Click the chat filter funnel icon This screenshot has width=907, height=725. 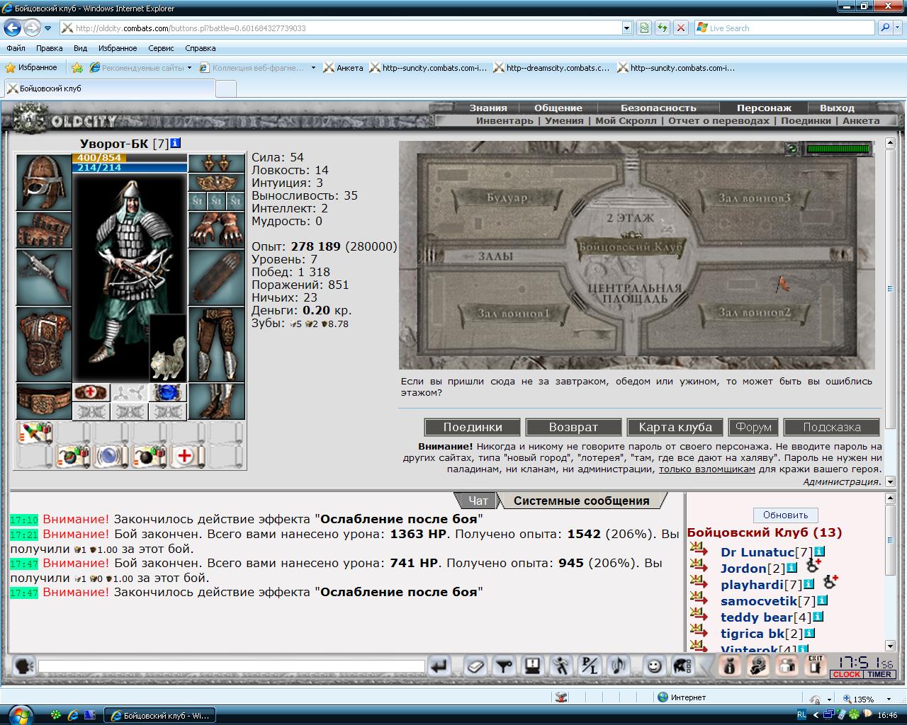click(x=503, y=666)
